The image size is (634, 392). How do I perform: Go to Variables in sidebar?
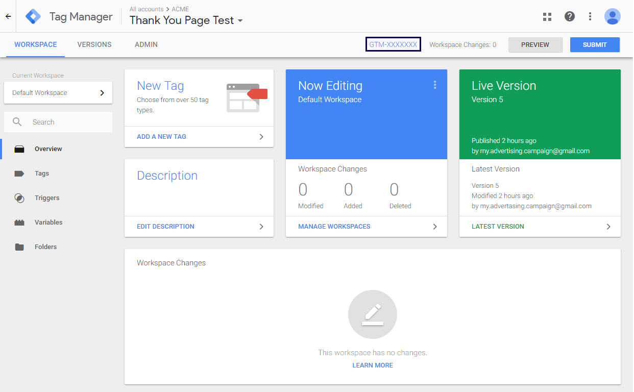[x=48, y=223]
